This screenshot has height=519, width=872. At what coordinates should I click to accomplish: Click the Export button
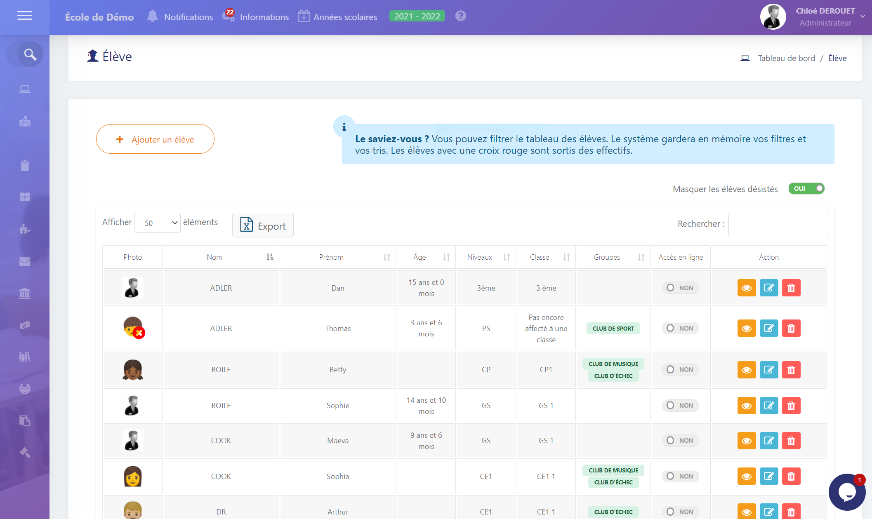263,225
